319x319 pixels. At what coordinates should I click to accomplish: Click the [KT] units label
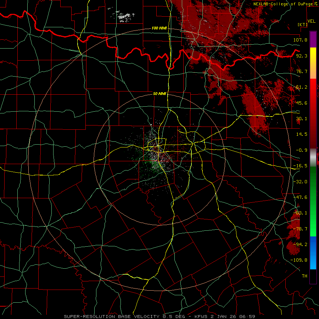(x=303, y=24)
